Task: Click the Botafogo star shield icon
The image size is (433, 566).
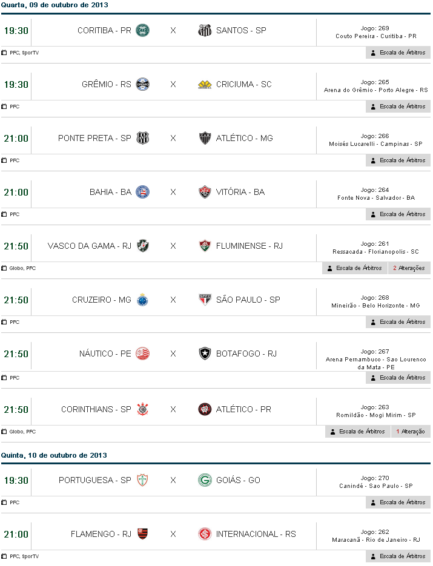Action: (205, 354)
